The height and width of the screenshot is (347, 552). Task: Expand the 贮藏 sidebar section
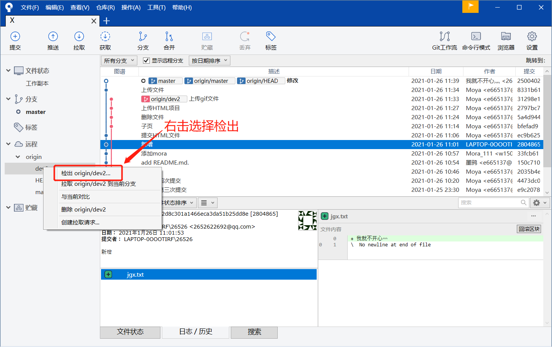pos(8,207)
